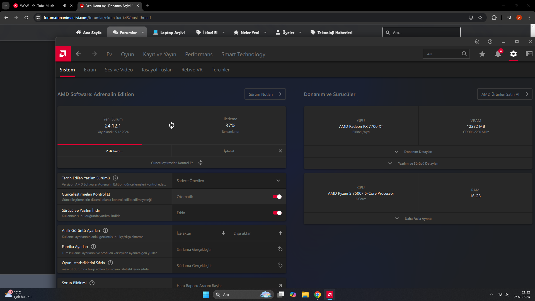Click the update progress refresh icon

point(172,125)
